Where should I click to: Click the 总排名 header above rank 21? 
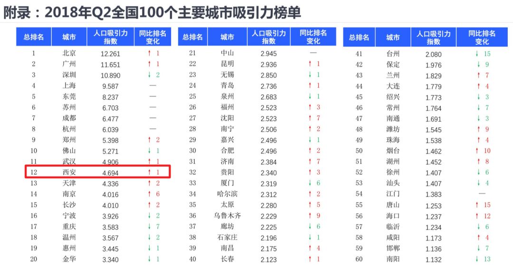pyautogui.click(x=193, y=37)
